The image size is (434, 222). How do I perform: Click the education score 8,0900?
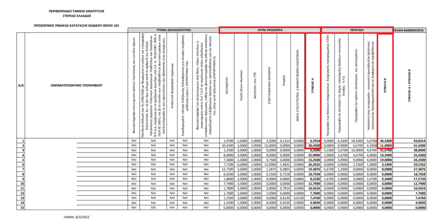(228, 156)
